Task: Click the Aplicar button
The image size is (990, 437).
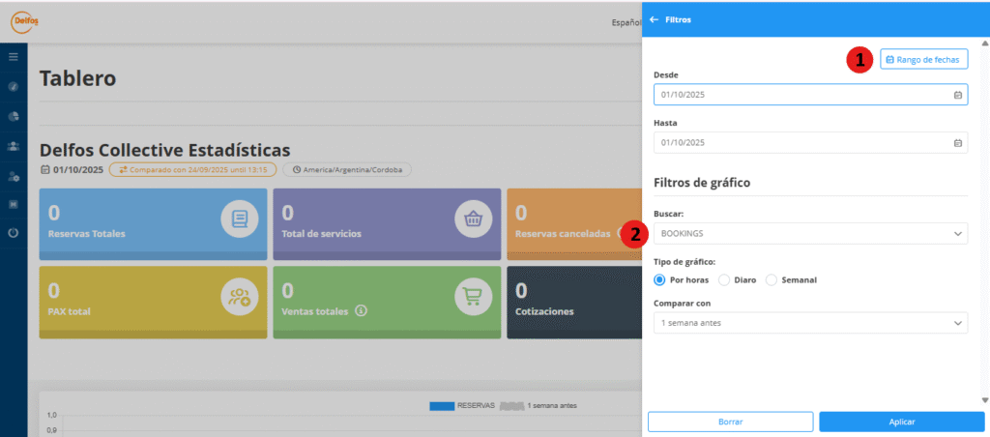Action: coord(901,422)
